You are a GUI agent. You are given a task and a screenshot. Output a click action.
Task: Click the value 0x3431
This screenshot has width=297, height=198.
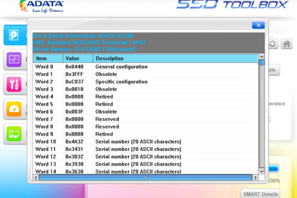(74, 149)
